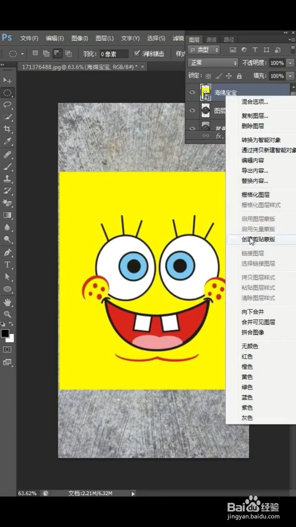Image resolution: width=296 pixels, height=527 pixels.
Task: Select the Brush tool
Action: click(x=7, y=167)
